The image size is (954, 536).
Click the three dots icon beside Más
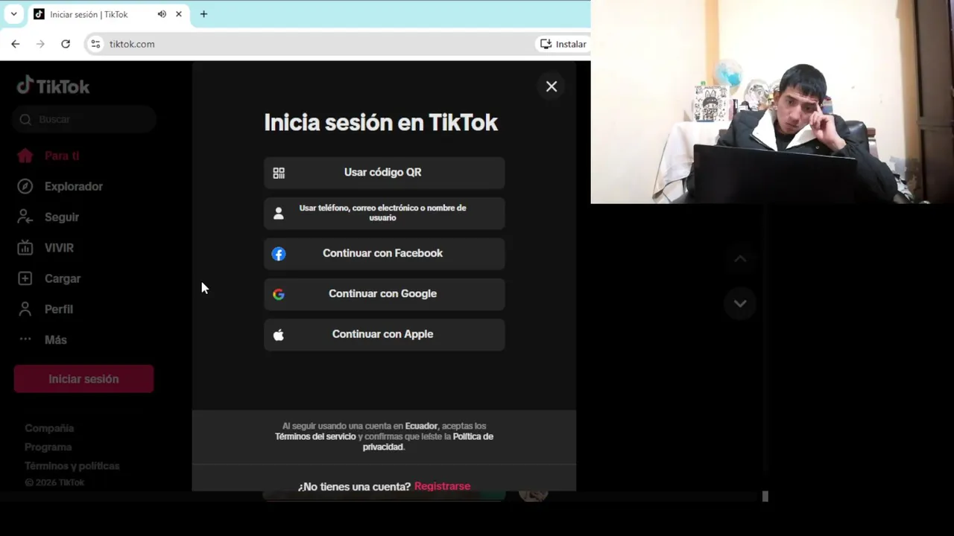25,339
